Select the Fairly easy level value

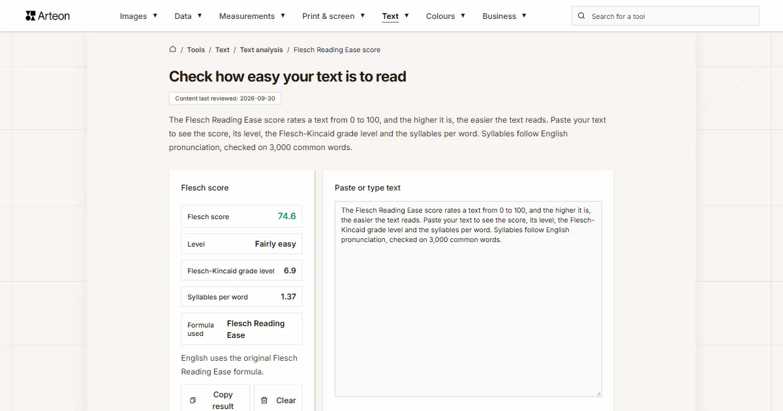[275, 244]
